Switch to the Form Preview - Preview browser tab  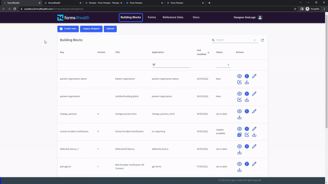(104, 3)
